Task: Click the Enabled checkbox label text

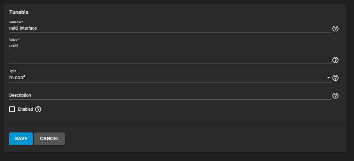Action: pyautogui.click(x=25, y=109)
